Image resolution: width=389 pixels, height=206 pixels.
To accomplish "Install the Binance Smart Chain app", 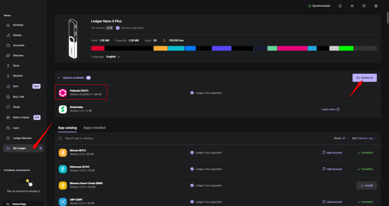I will pos(367,185).
